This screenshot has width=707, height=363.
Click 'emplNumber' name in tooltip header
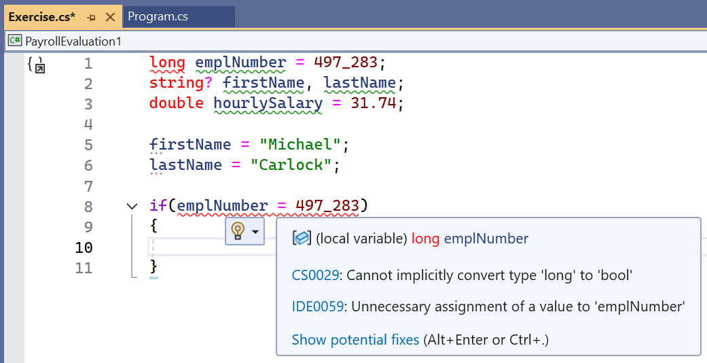486,238
